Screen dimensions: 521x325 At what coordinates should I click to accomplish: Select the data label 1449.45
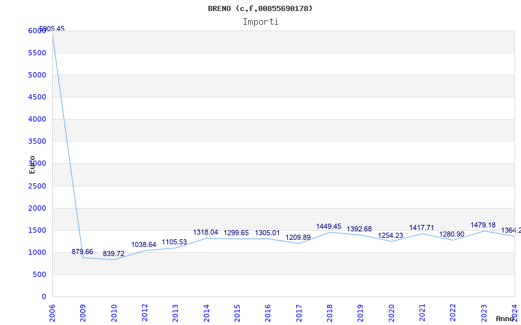click(329, 226)
